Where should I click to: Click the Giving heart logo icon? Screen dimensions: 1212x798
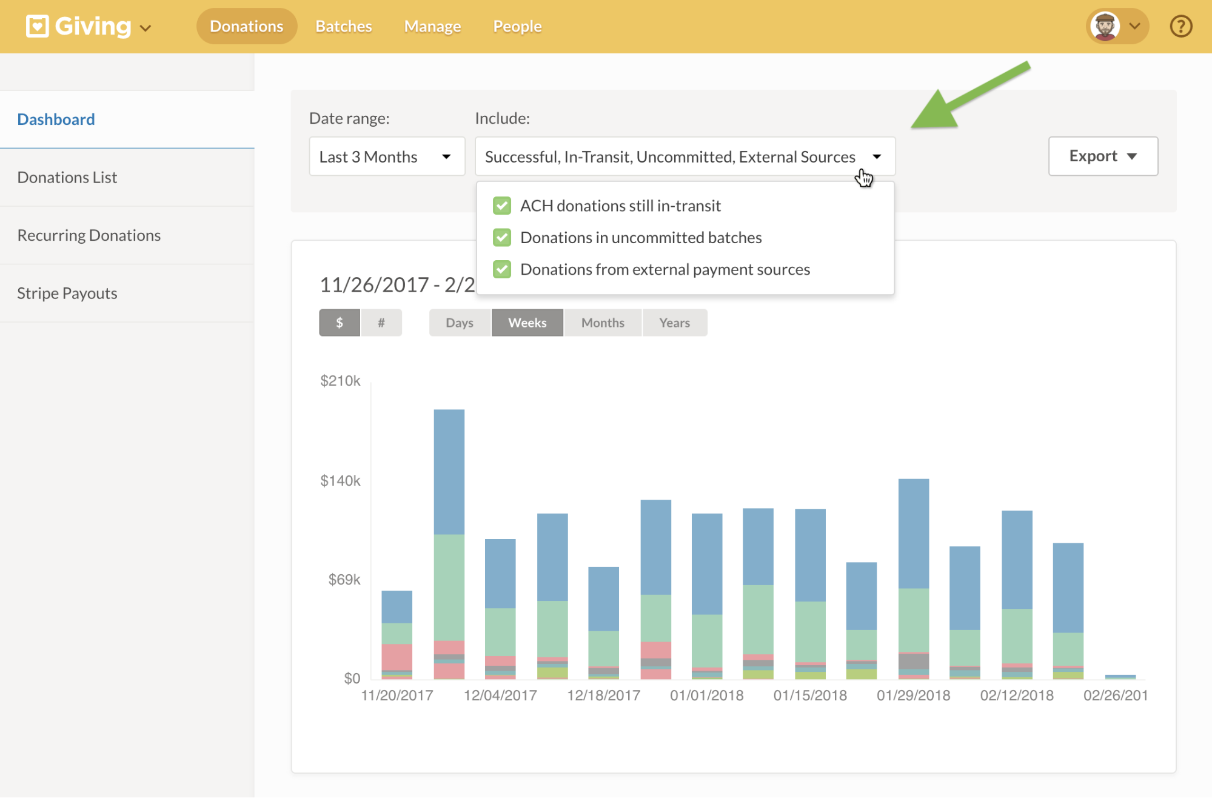(36, 25)
